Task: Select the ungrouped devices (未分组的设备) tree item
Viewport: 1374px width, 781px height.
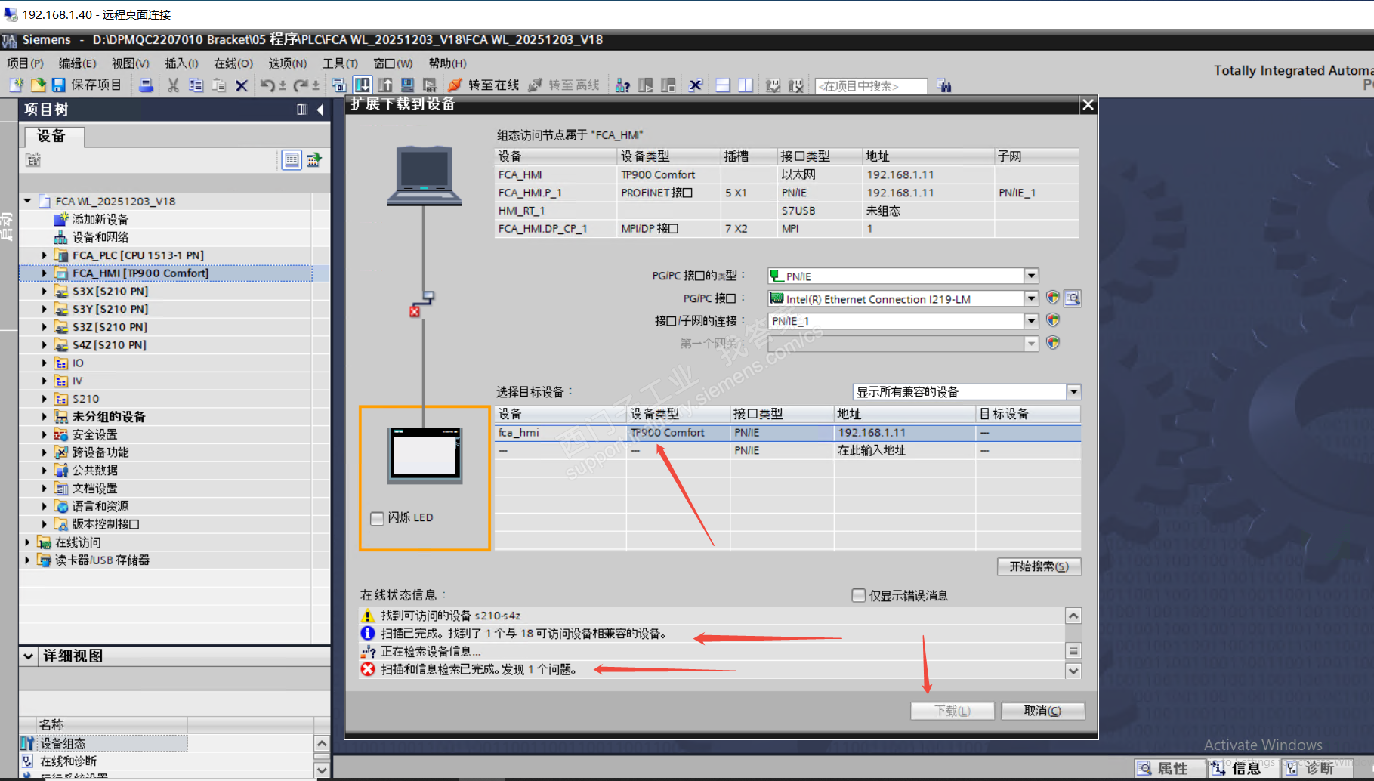Action: coord(109,417)
